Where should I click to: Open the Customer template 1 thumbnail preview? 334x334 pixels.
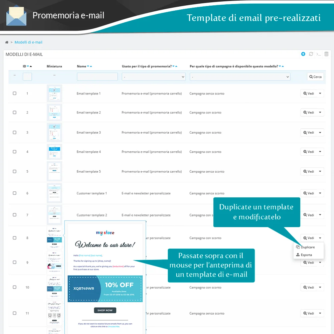[x=54, y=193]
